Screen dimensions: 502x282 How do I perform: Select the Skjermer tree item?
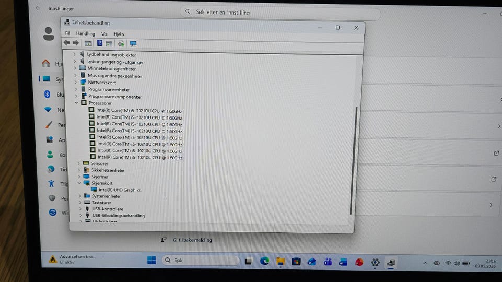point(100,177)
